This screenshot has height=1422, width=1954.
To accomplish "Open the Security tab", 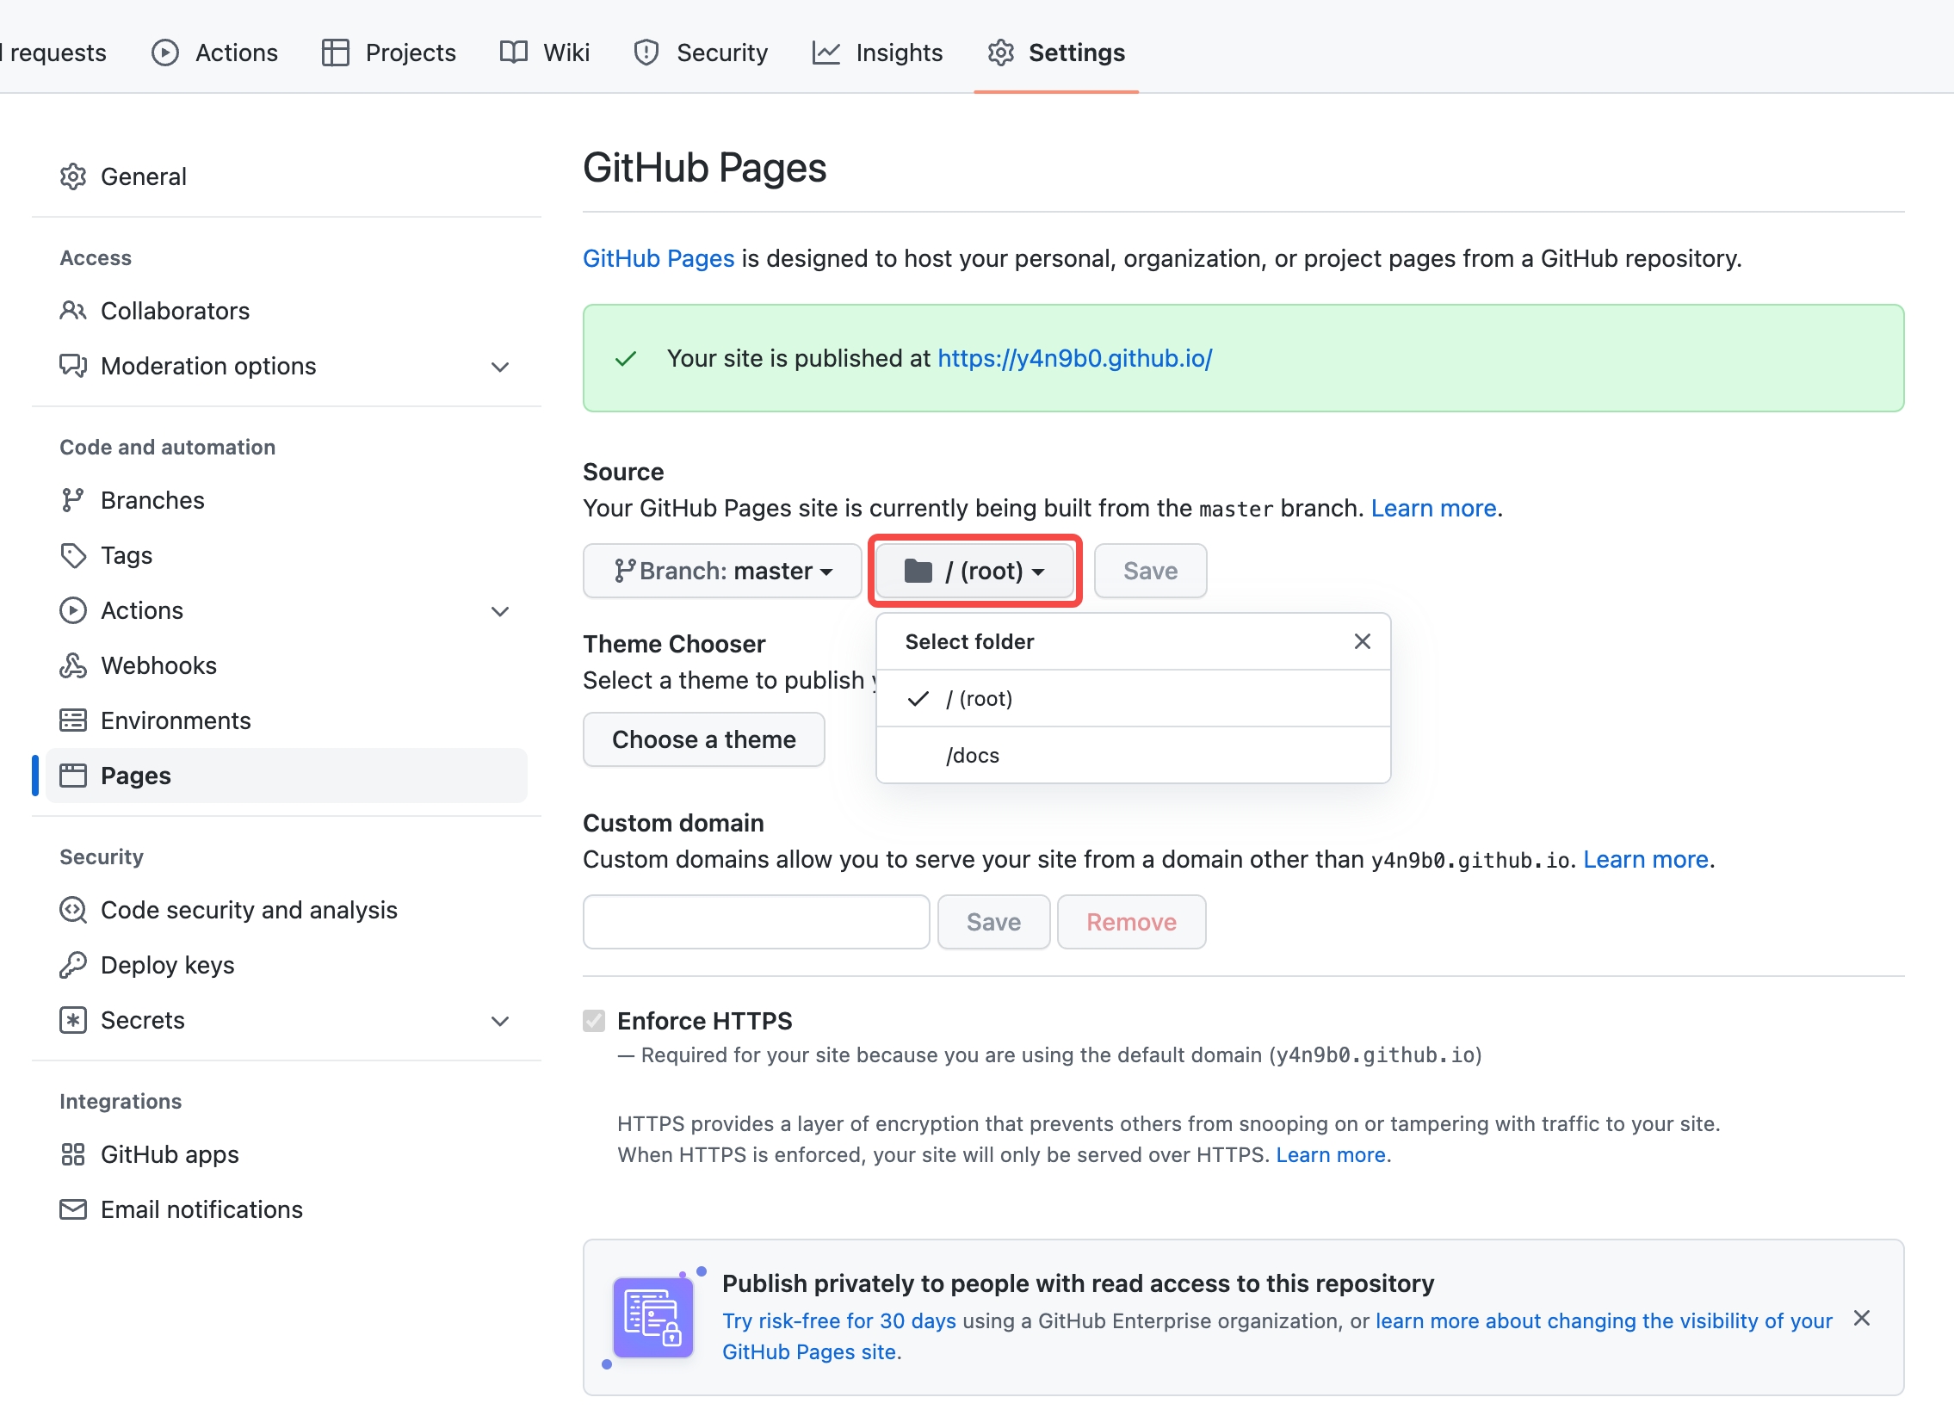I will coord(701,53).
